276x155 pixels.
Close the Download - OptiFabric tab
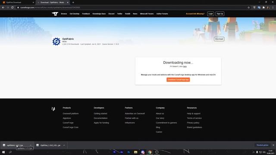68,3
